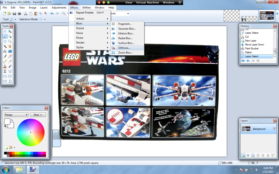The image size is (279, 174).
Task: Rewind history to first step
Action: click(x=243, y=61)
